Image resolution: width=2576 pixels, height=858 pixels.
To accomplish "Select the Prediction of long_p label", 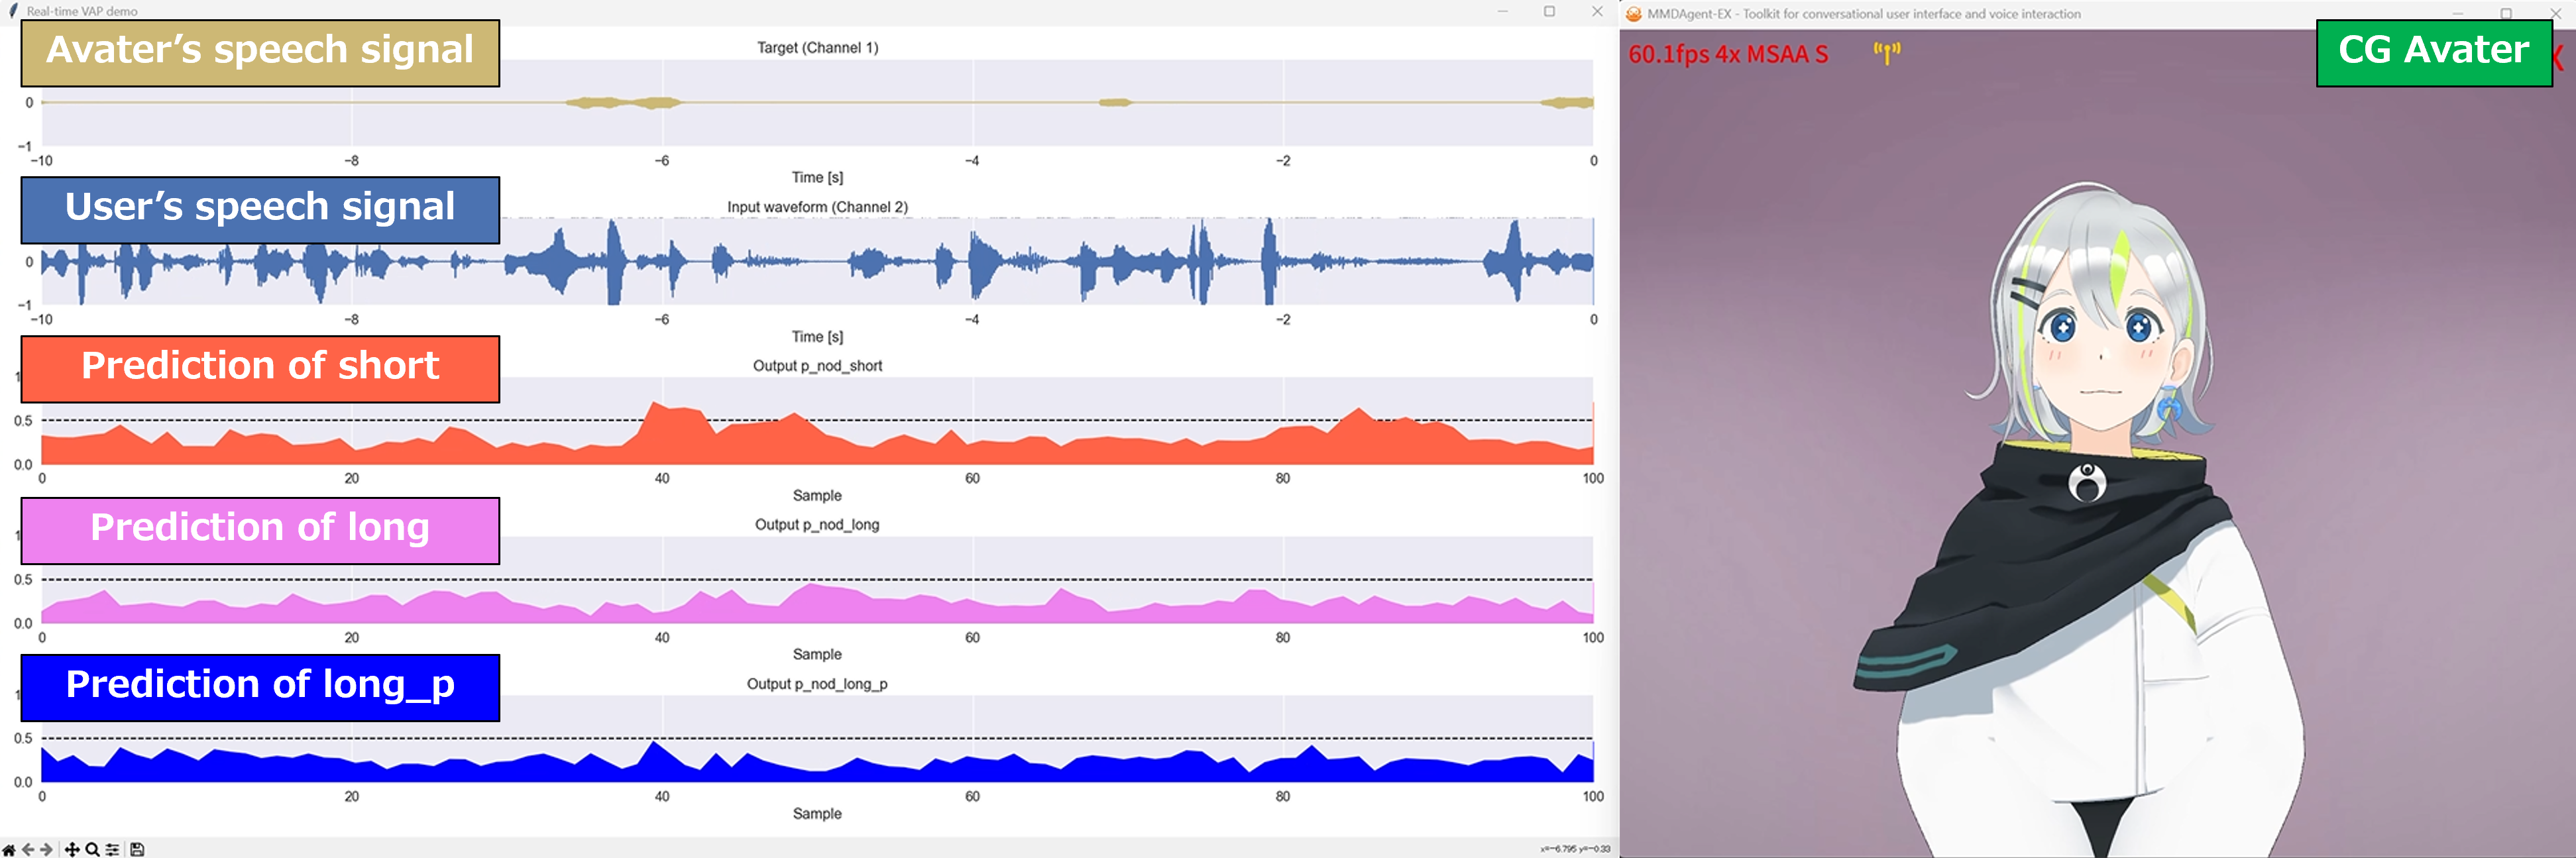I will pos(260,687).
